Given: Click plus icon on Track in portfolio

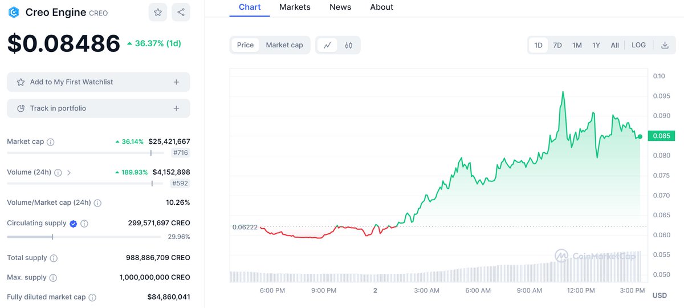Looking at the screenshot, I should 176,108.
